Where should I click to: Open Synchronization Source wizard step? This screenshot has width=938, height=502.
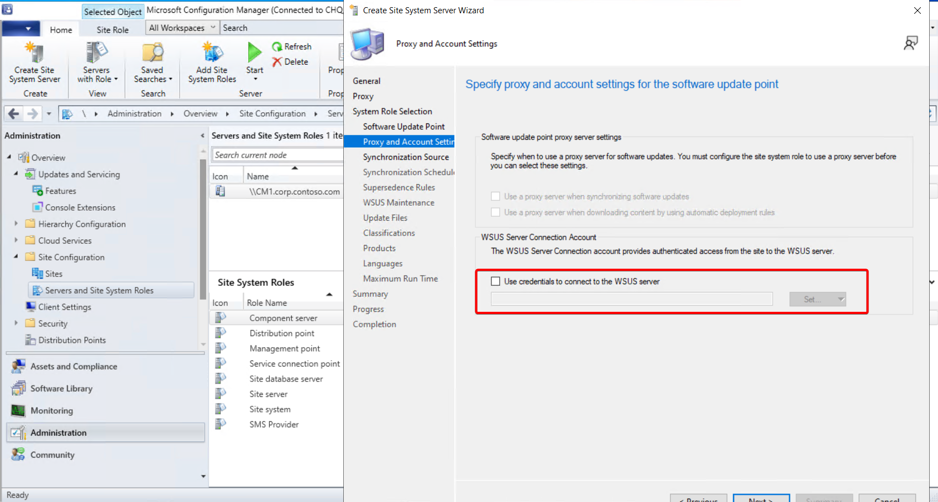406,157
